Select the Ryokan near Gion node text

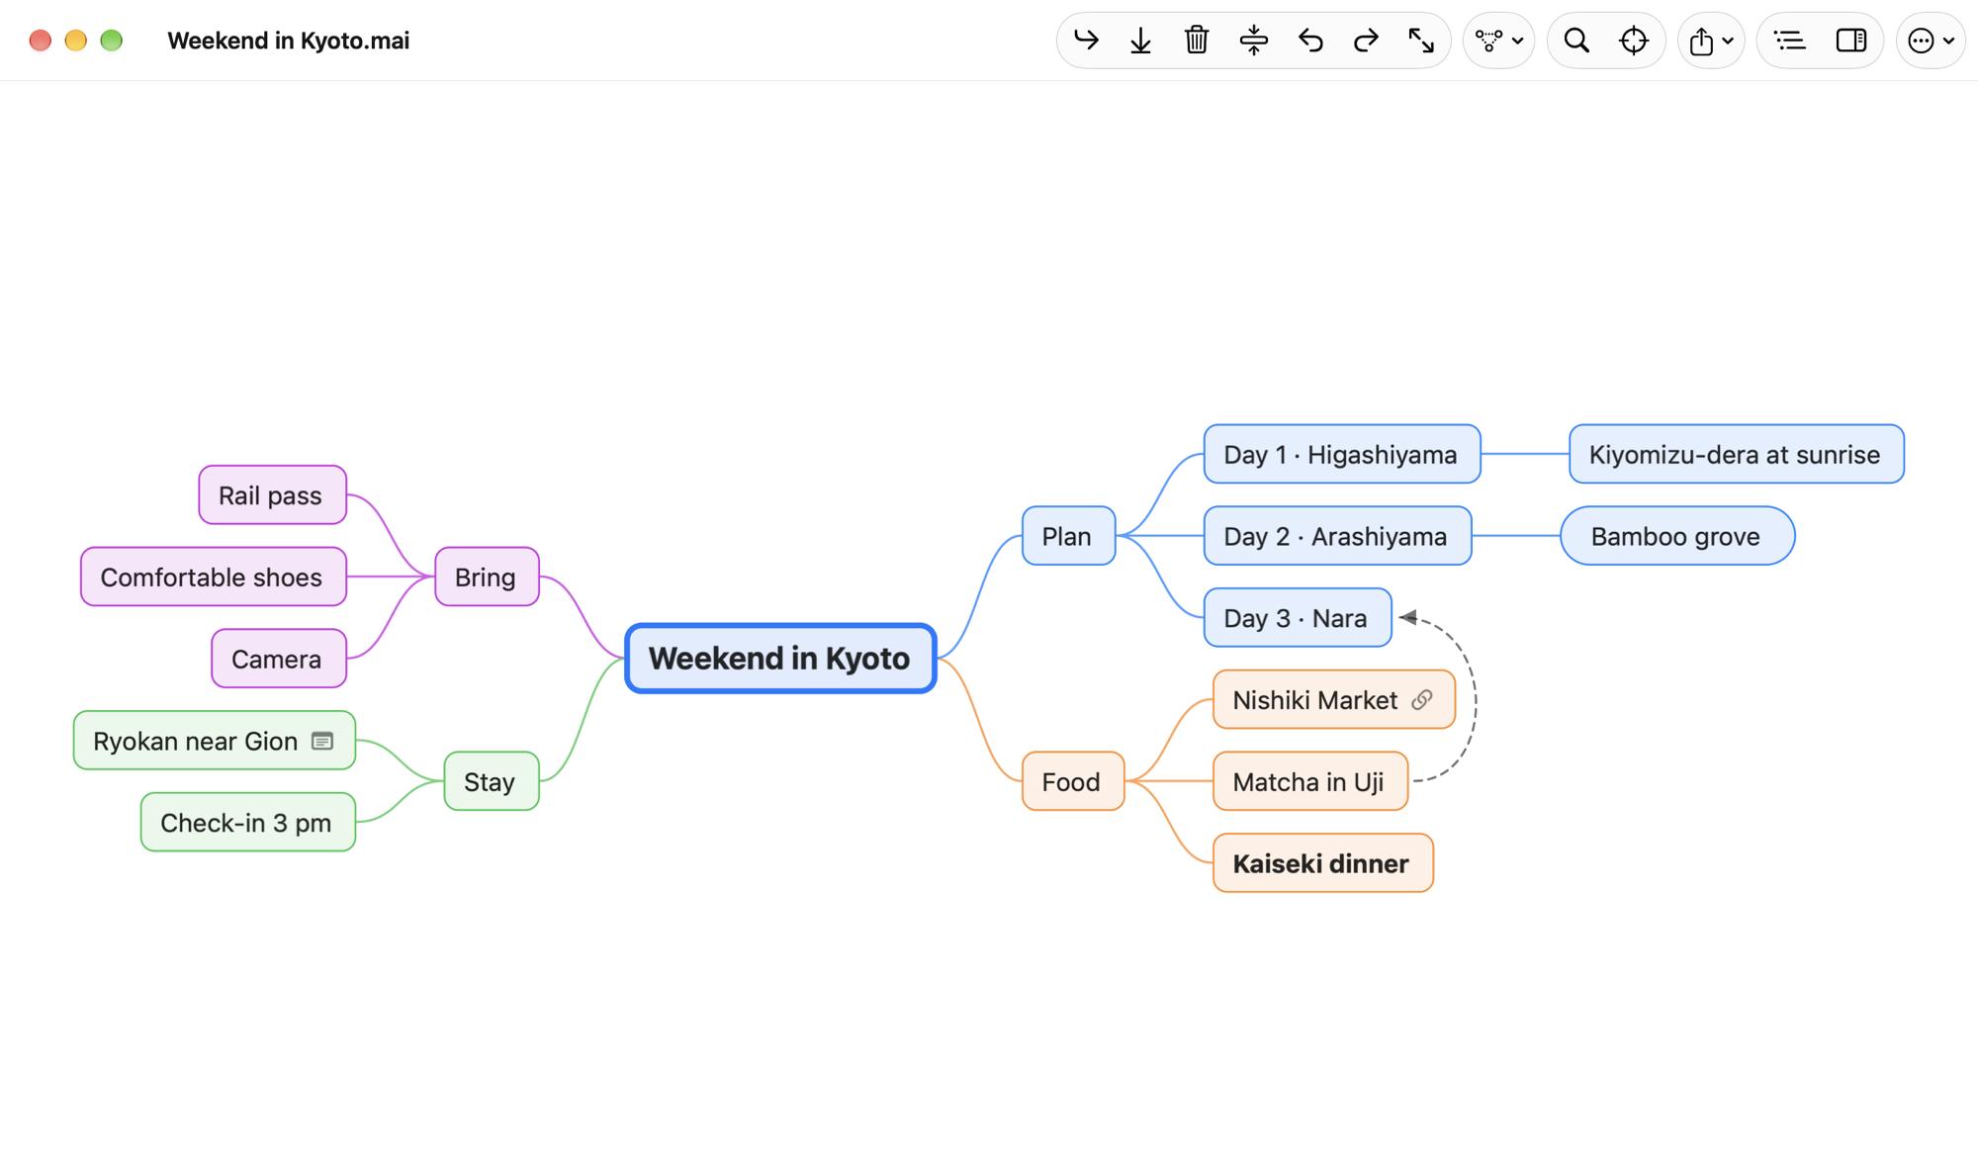195,741
